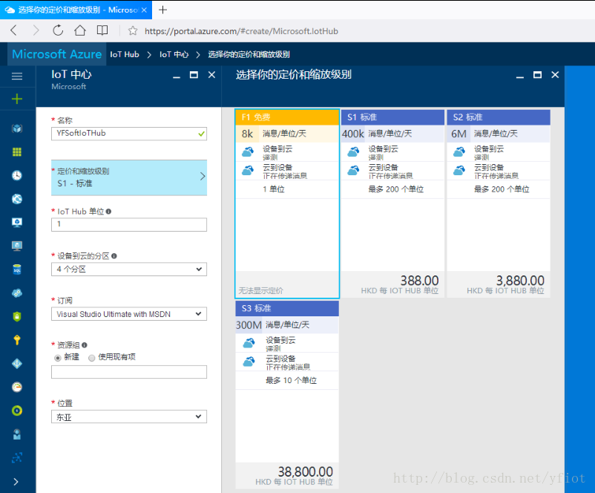Open the 订阅 dropdown showing Visual Studio Ultimate
Viewport: 595px width, 493px height.
(x=128, y=313)
